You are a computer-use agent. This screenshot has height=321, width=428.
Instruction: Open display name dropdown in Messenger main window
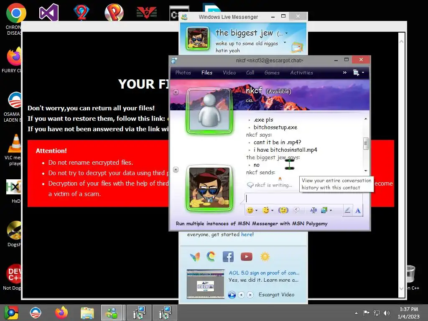[x=286, y=33]
